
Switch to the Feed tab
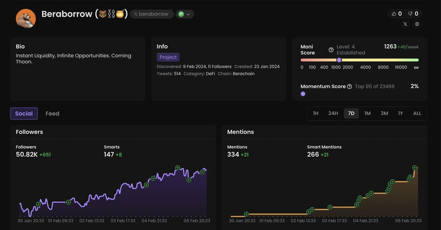pyautogui.click(x=52, y=114)
